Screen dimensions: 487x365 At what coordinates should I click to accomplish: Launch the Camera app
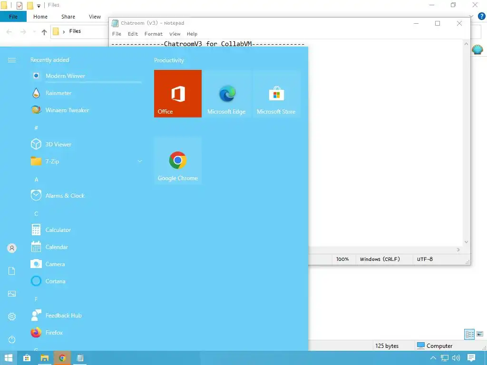[86, 264]
